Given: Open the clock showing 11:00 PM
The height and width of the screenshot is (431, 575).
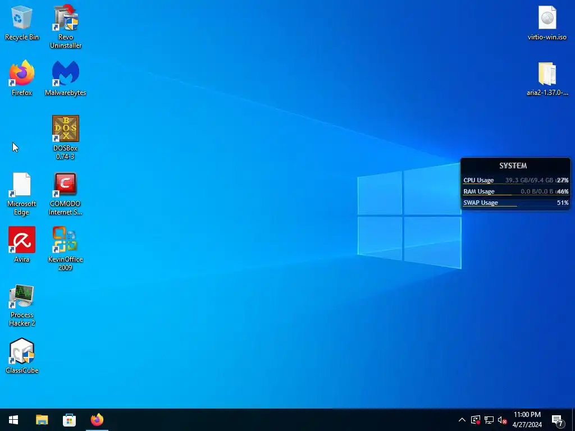Looking at the screenshot, I should coord(527,420).
